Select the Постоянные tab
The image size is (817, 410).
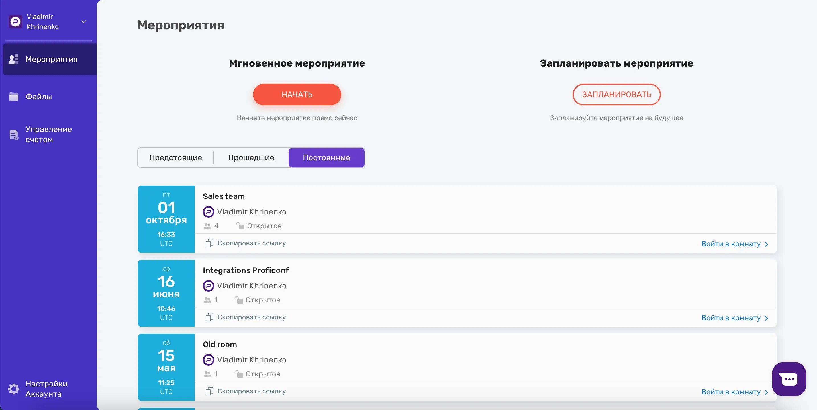[326, 158]
